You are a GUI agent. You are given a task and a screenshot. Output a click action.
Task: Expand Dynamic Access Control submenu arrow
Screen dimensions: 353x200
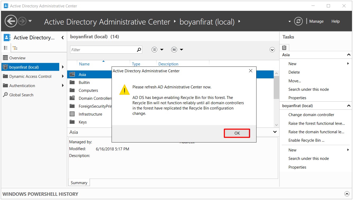(63, 76)
